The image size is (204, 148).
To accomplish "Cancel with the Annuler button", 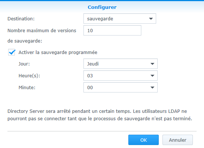I will click(178, 140).
